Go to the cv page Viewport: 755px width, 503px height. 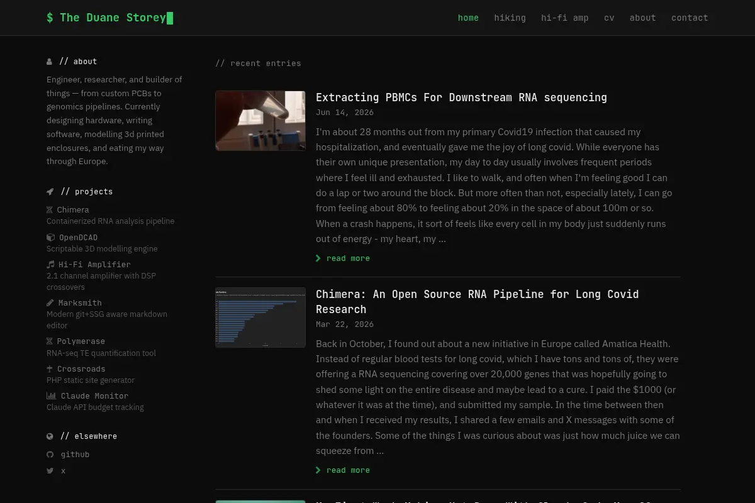click(x=609, y=18)
